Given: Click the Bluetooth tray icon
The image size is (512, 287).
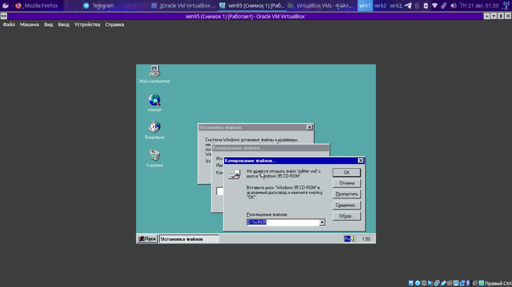Looking at the screenshot, I should point(417,6).
